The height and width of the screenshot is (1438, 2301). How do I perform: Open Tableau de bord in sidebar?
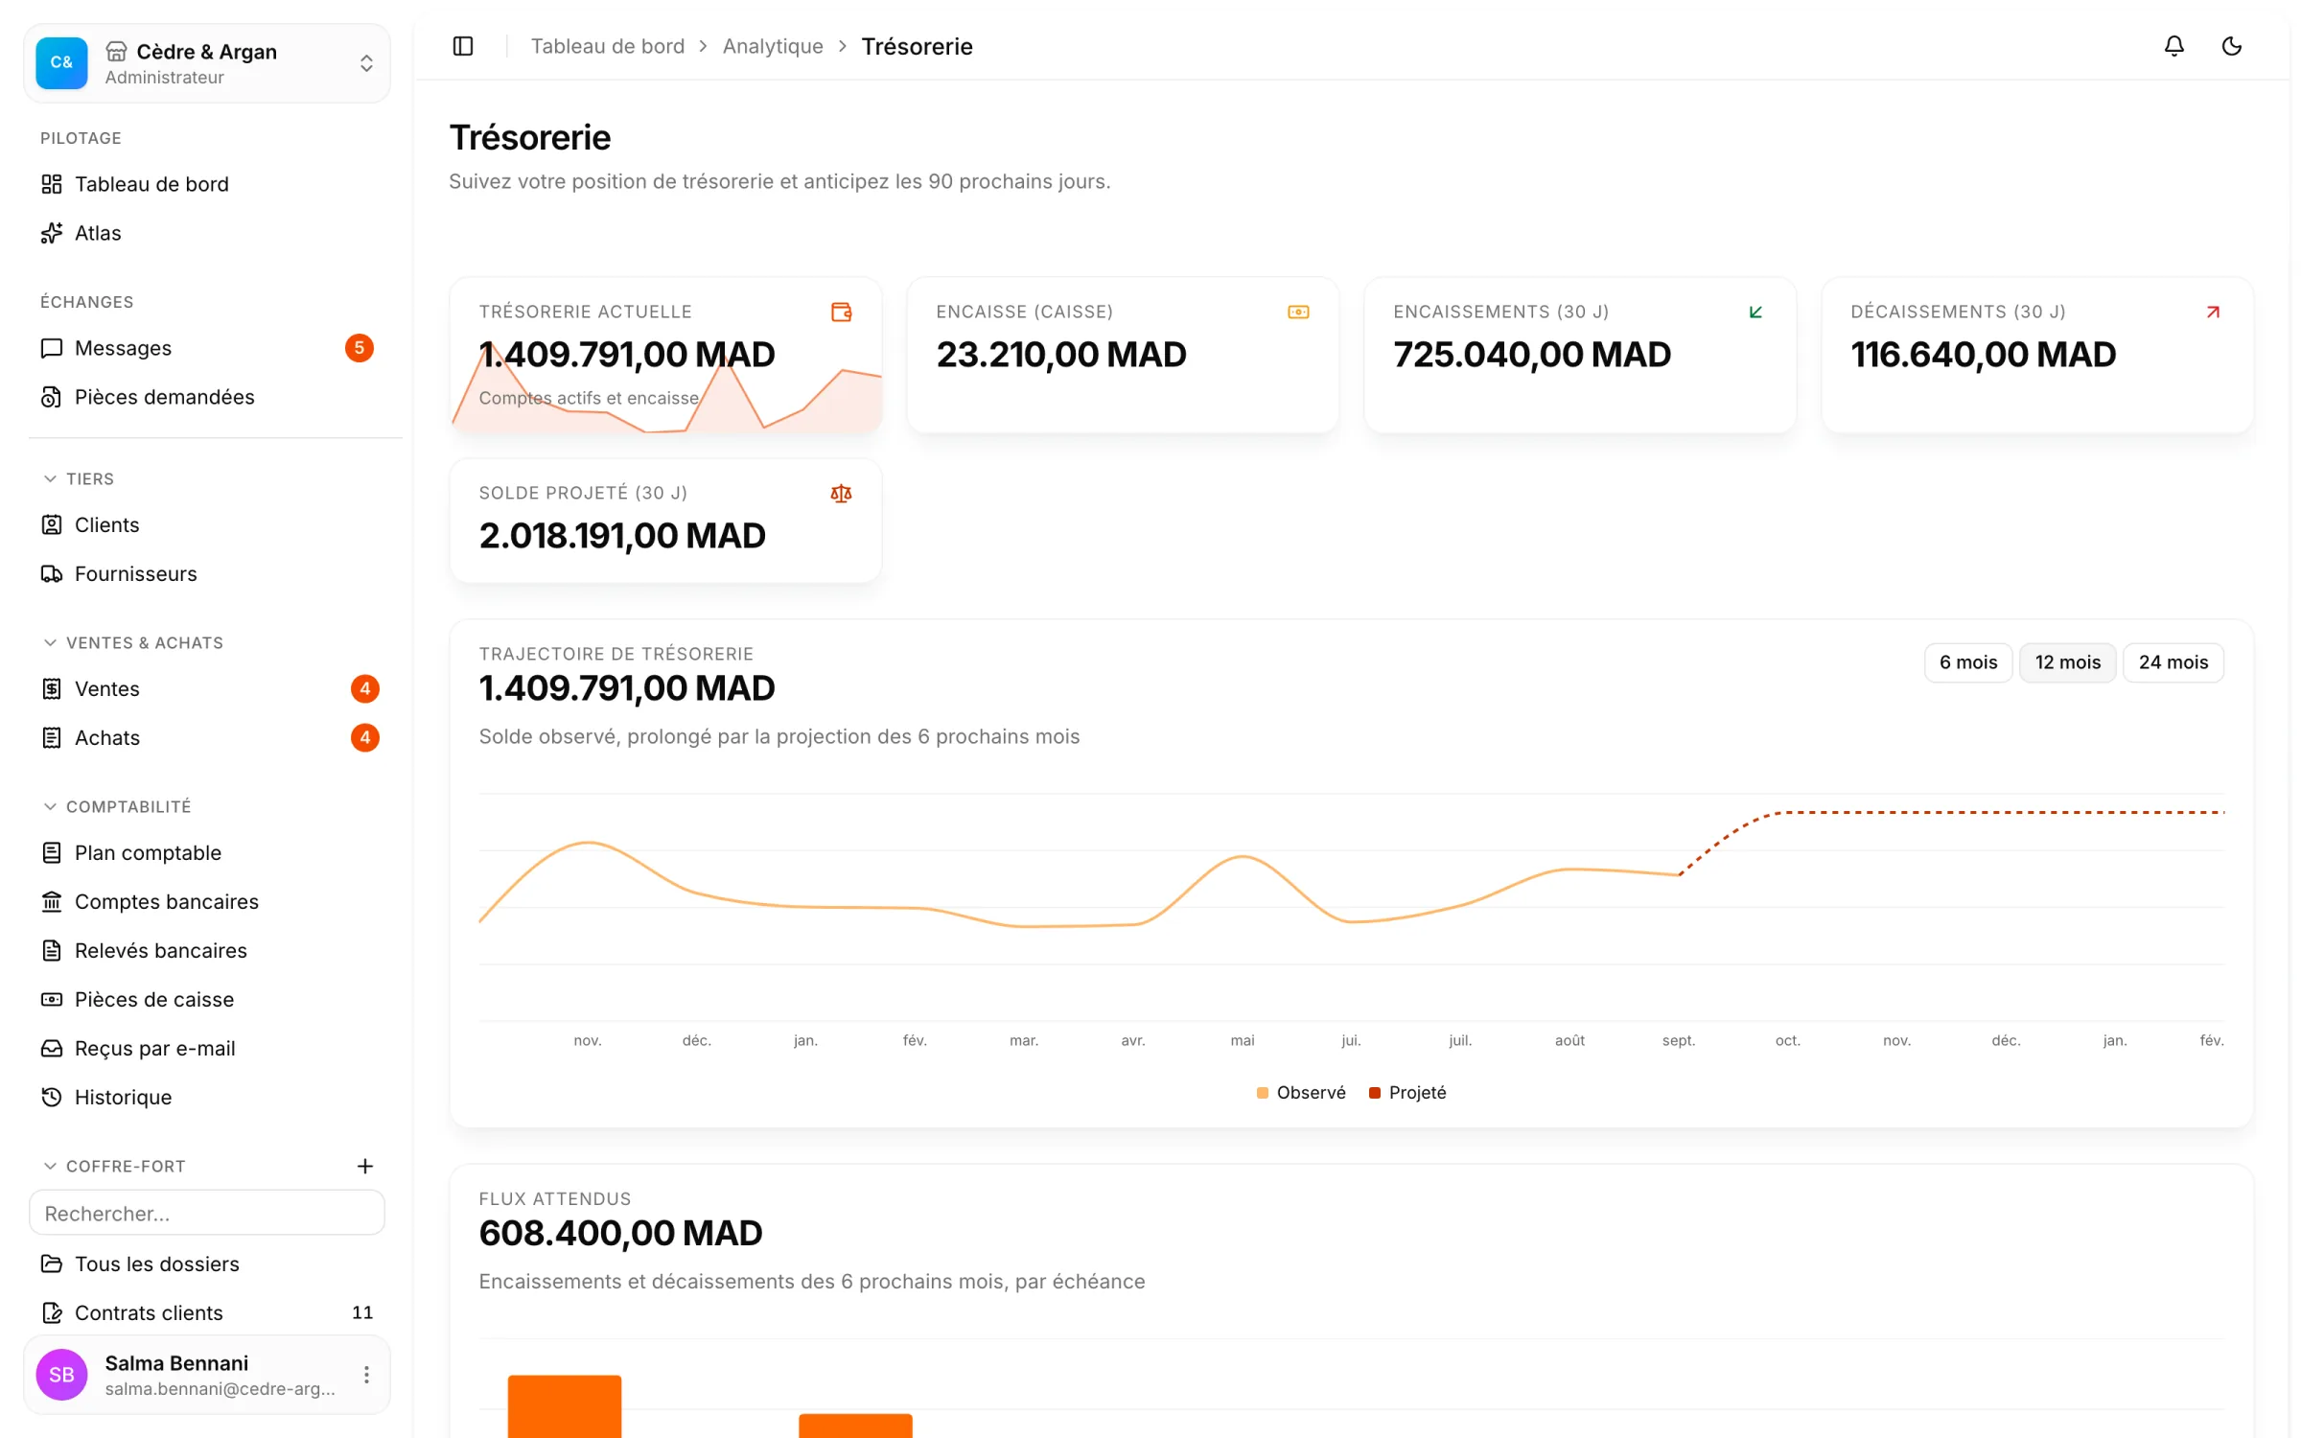point(207,184)
